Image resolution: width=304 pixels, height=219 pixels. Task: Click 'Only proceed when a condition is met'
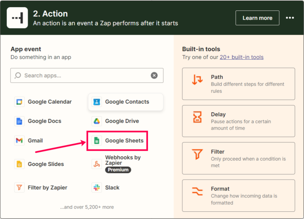point(248,162)
